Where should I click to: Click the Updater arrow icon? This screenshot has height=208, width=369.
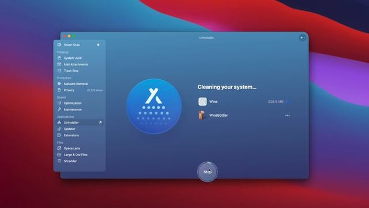59,129
